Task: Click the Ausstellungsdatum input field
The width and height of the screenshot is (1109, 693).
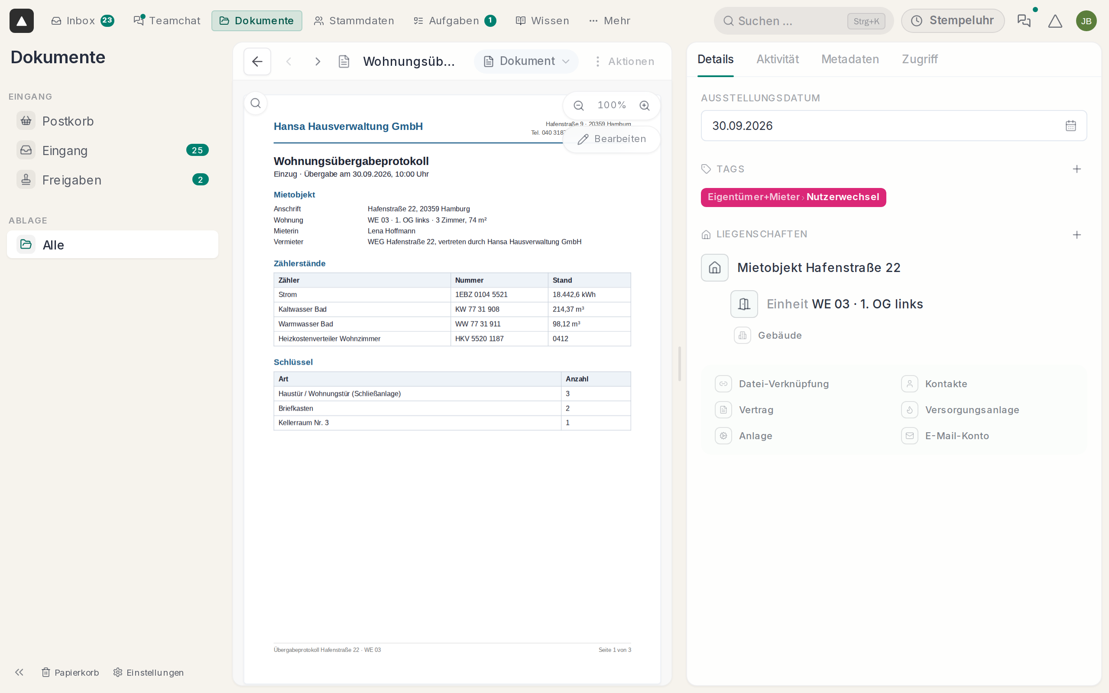Action: [x=894, y=126]
